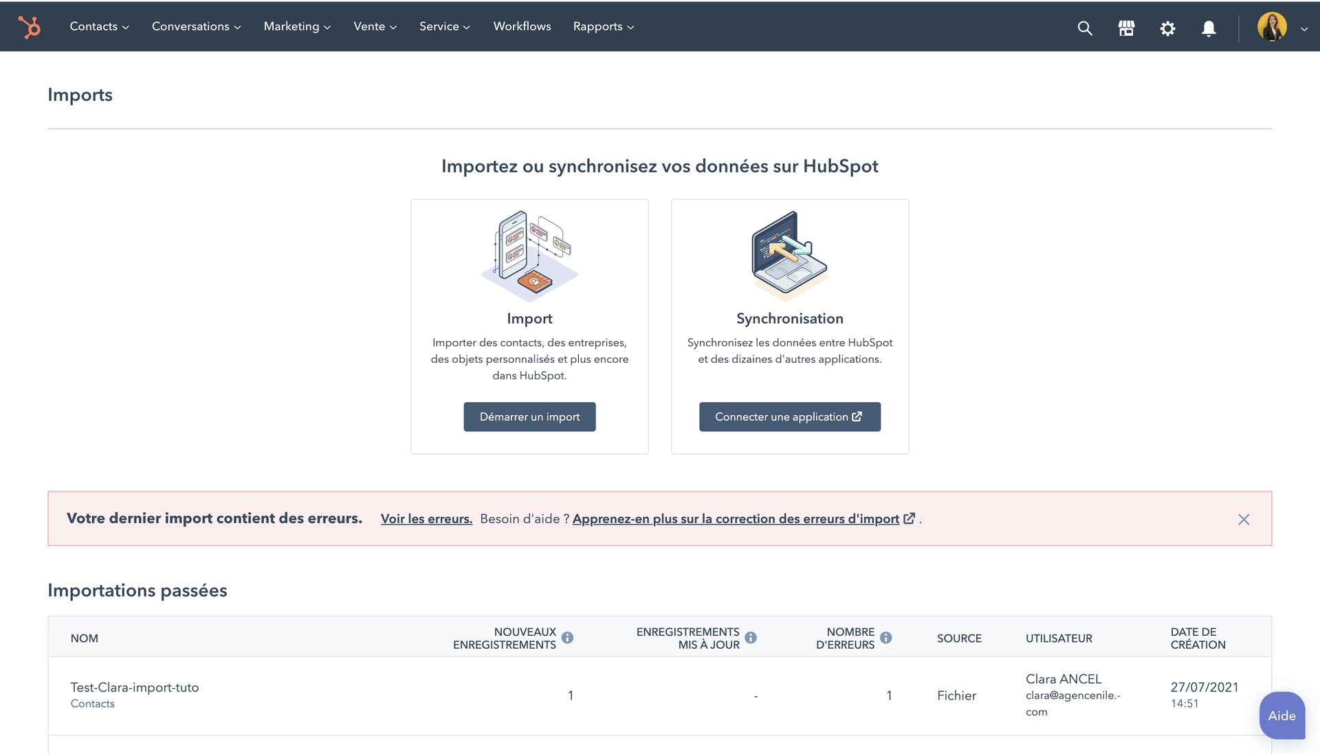Expand the Rapports menu
This screenshot has width=1320, height=754.
click(x=604, y=26)
